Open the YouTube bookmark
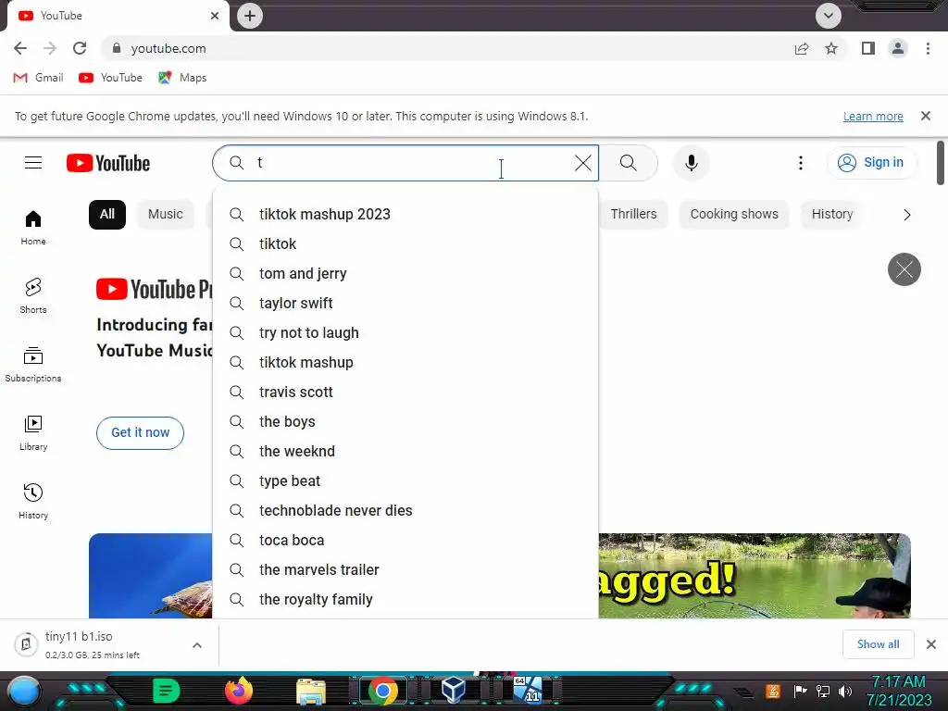Image resolution: width=948 pixels, height=711 pixels. pyautogui.click(x=111, y=78)
